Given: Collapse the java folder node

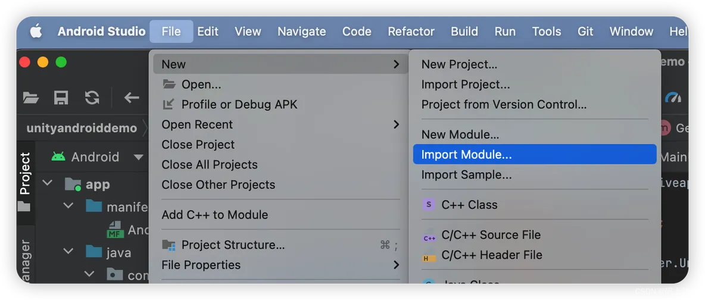Looking at the screenshot, I should tap(68, 251).
